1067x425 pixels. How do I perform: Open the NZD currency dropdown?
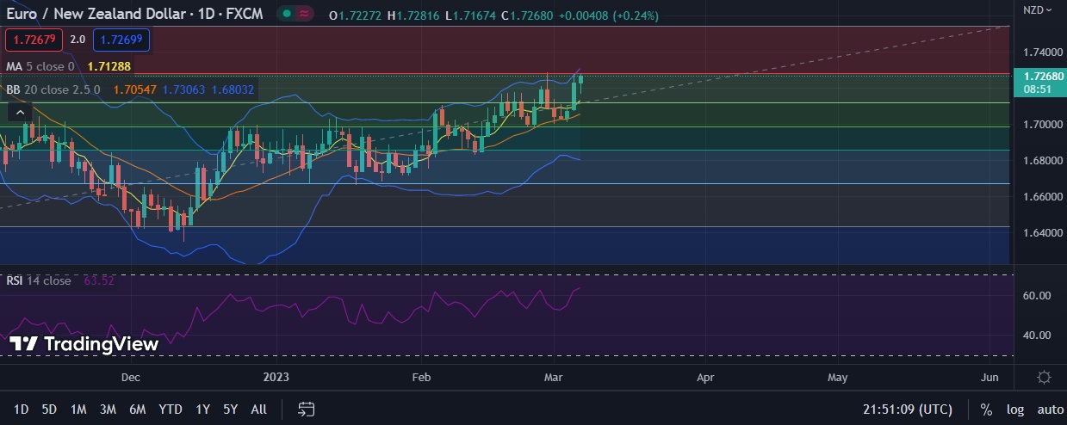tap(1037, 9)
